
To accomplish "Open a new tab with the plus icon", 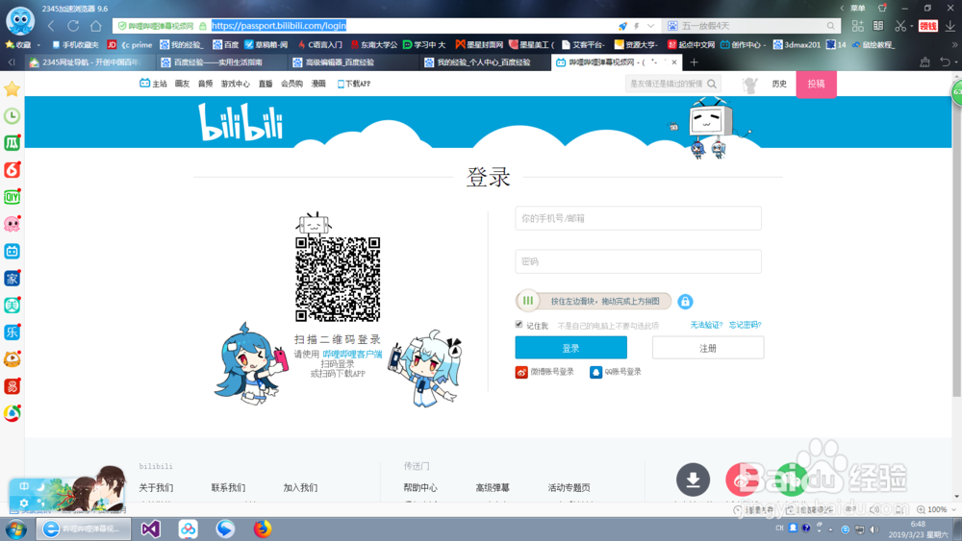I will [x=694, y=61].
